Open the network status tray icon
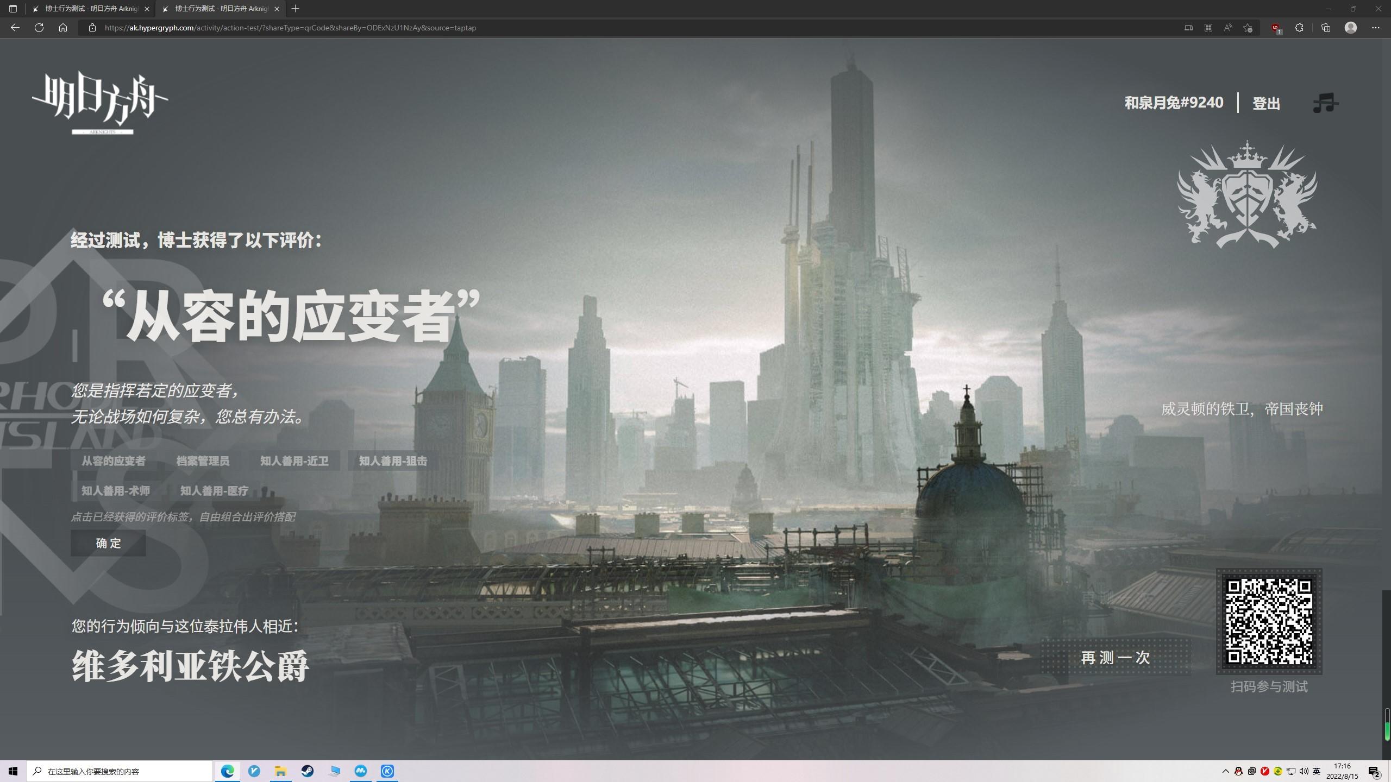 (1291, 771)
